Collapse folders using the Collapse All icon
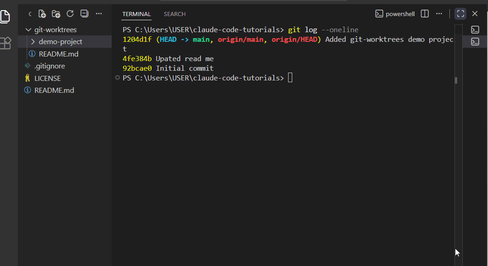Screen dimensions: 488x266 84,14
